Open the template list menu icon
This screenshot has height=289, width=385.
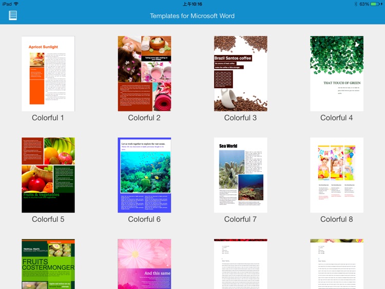pos(13,15)
